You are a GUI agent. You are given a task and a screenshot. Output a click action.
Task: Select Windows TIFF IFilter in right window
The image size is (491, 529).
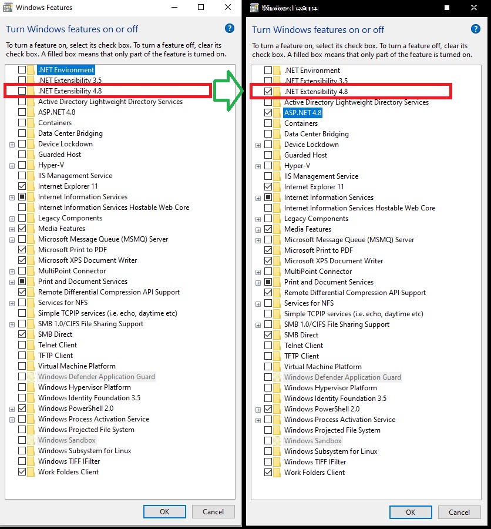315,462
